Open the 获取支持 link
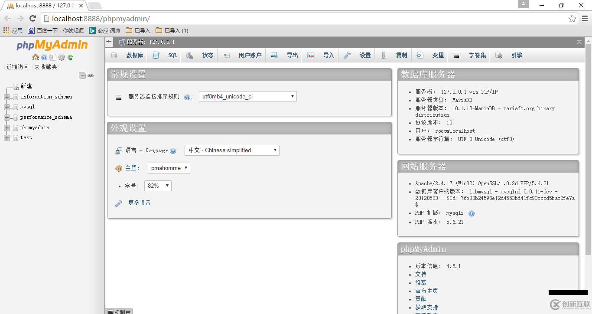 pyautogui.click(x=426, y=307)
